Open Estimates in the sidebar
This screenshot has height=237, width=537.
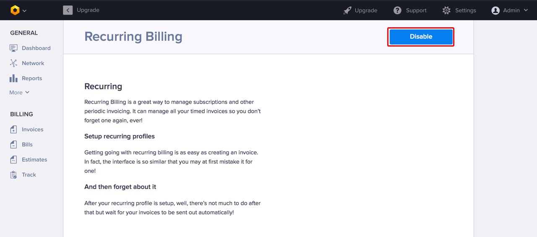[34, 160]
